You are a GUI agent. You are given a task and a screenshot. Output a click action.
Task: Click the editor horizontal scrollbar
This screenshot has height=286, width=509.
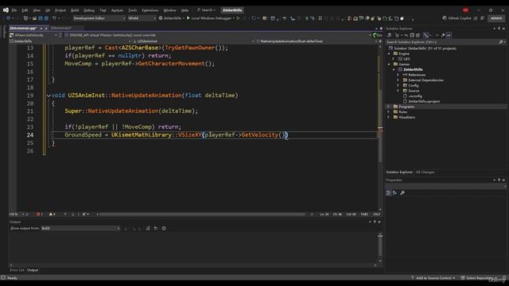point(202,214)
